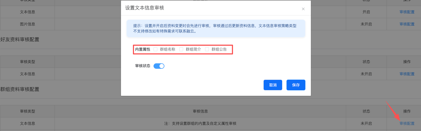Enable the 群组公告 checkbox
The image size is (421, 131).
tap(207, 49)
